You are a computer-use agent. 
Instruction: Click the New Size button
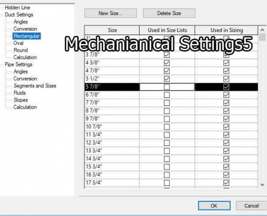111,13
